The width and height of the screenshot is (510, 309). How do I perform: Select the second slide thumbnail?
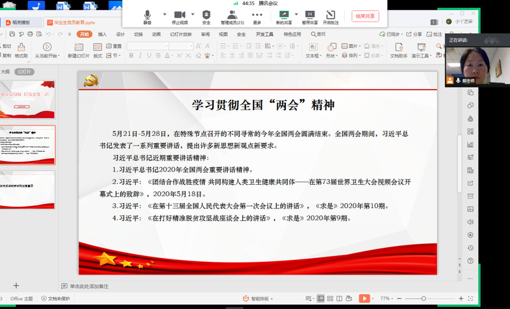[x=27, y=145]
